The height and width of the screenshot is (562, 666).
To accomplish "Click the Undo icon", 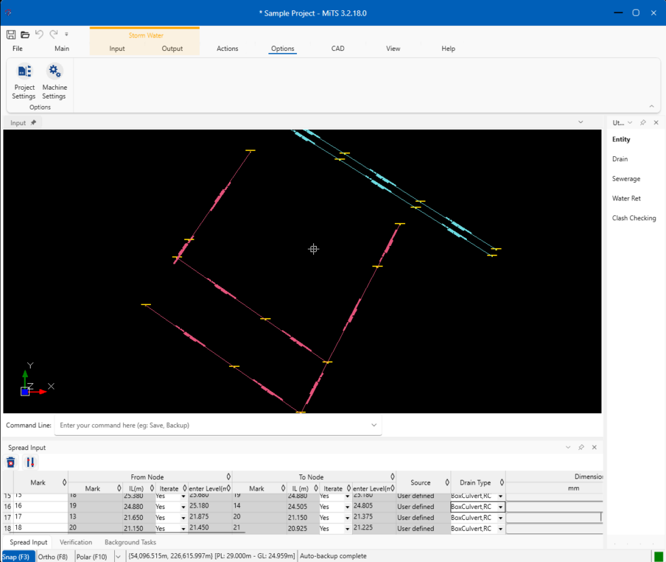I will [40, 34].
